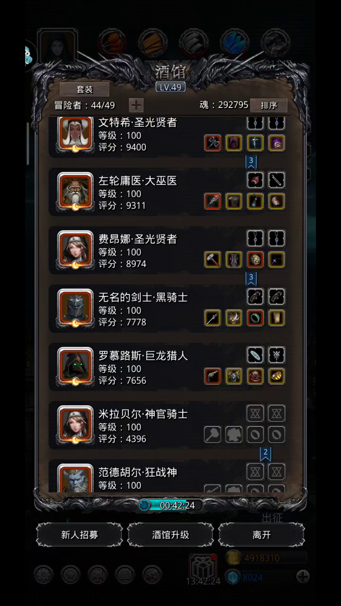Tap the gold ring icon of 罗慕路斯

pos(277,376)
